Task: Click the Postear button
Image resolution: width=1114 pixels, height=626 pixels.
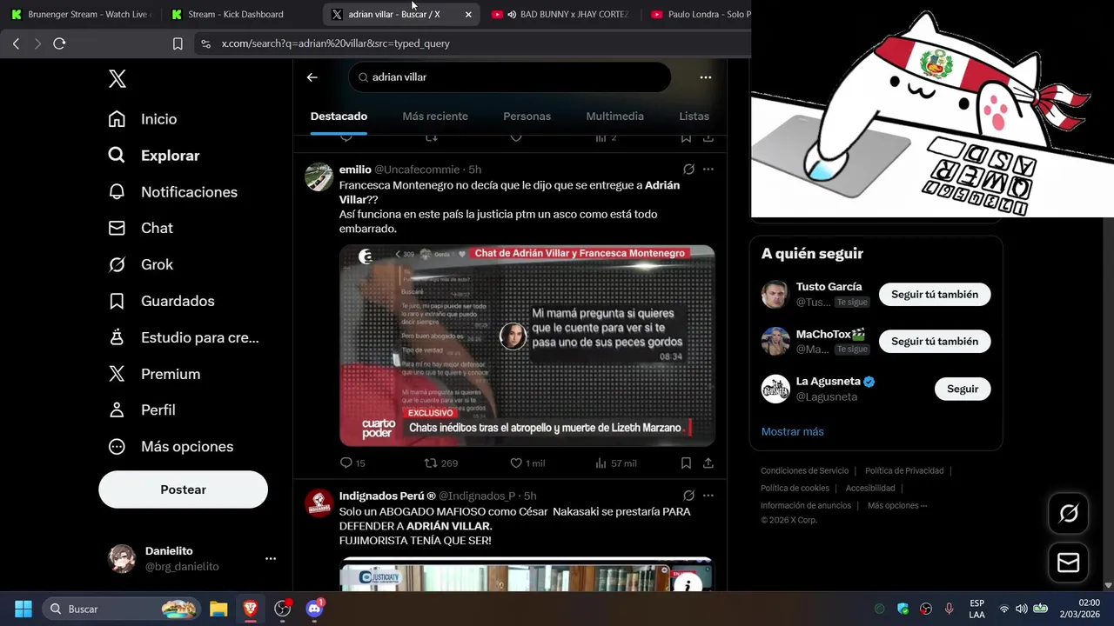Action: (x=183, y=489)
